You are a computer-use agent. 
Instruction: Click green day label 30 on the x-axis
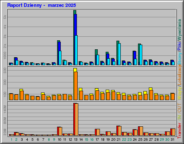point(167,140)
